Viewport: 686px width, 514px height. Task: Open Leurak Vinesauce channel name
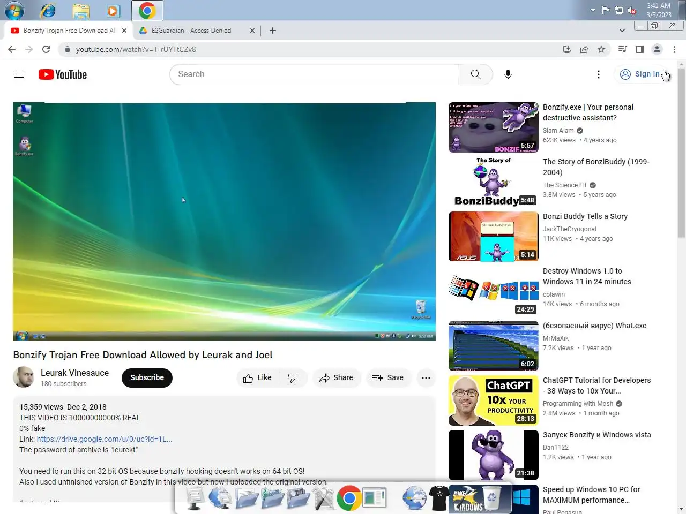click(75, 373)
